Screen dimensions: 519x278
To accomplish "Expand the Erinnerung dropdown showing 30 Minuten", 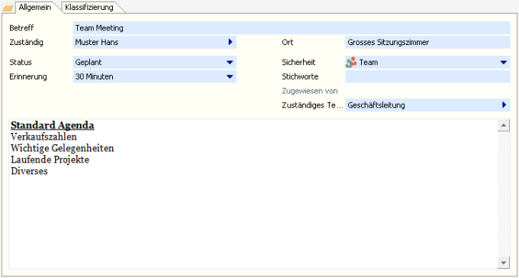I will point(230,76).
